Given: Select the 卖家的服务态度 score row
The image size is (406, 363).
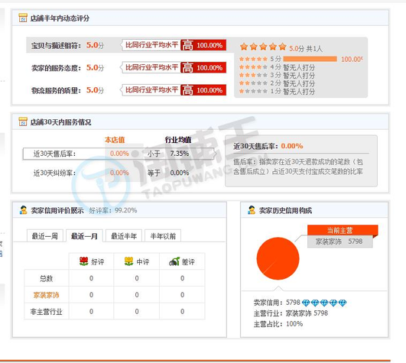Looking at the screenshot, I should point(127,67).
